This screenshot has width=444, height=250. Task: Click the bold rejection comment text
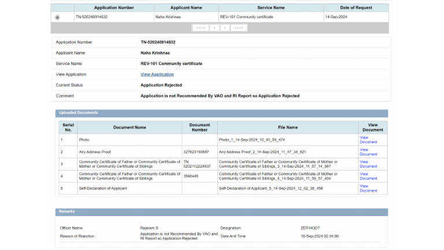(220, 96)
